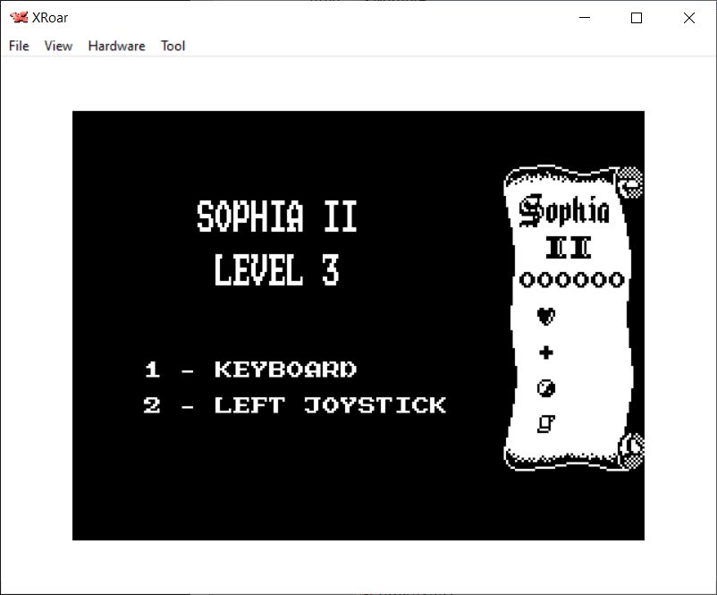This screenshot has height=595, width=717.
Task: Click the gothic Sophia logo on the scroll
Action: (x=565, y=210)
